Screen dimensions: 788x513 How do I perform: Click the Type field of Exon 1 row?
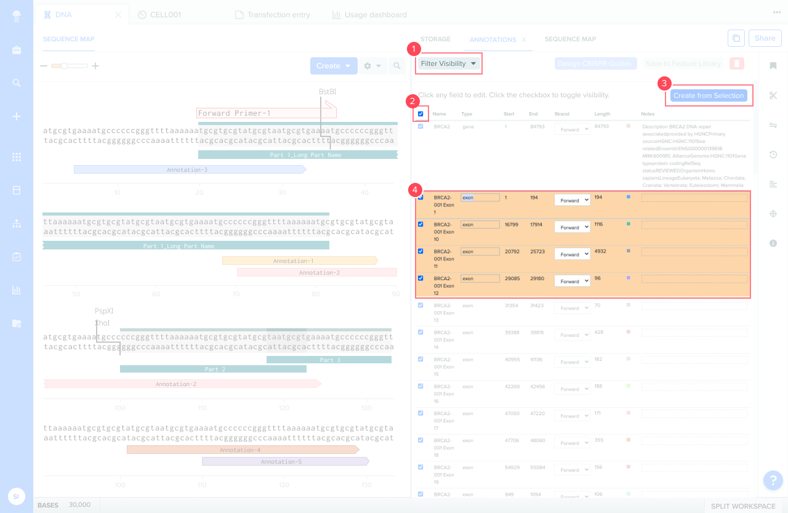tap(480, 198)
